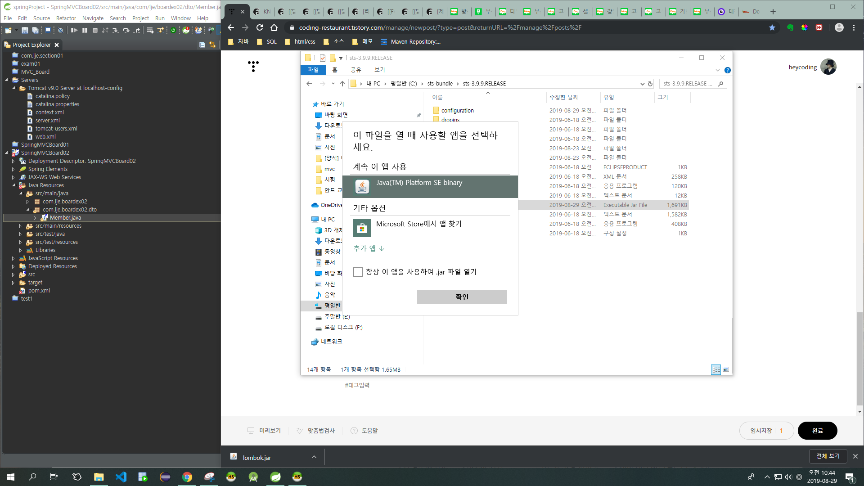The image size is (864, 486).
Task: Click the explorer Up one level arrow
Action: pyautogui.click(x=342, y=84)
